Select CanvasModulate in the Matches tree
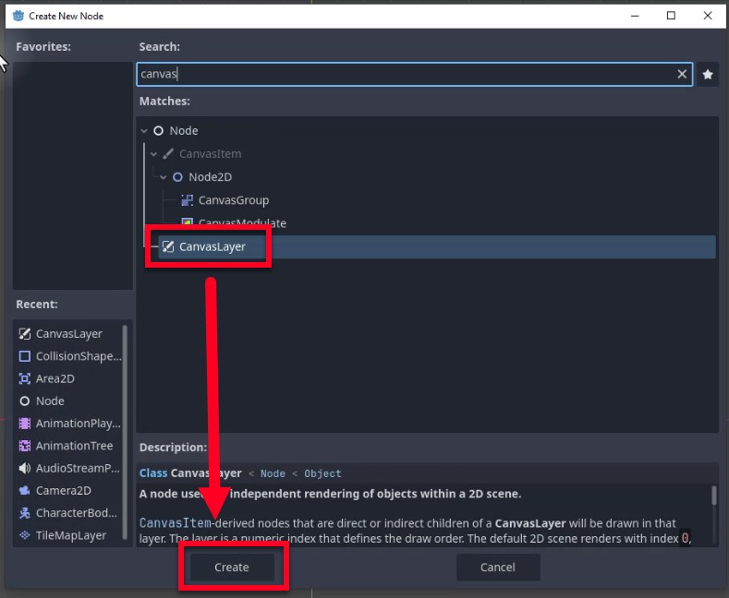 pos(242,223)
